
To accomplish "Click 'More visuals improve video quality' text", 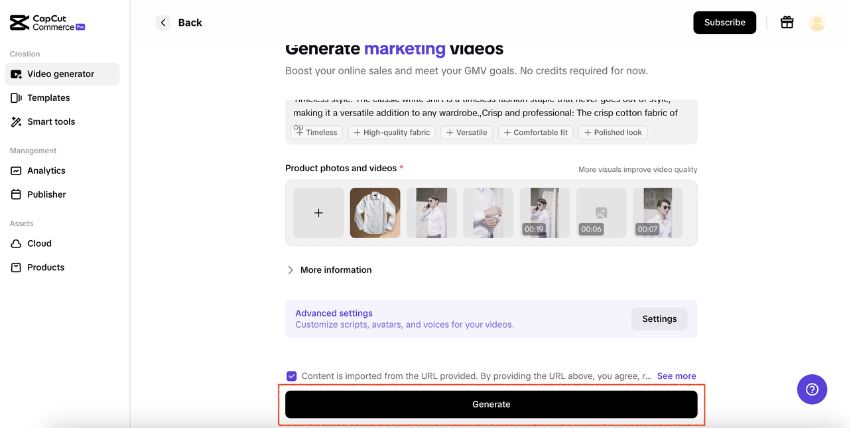I will pos(638,170).
